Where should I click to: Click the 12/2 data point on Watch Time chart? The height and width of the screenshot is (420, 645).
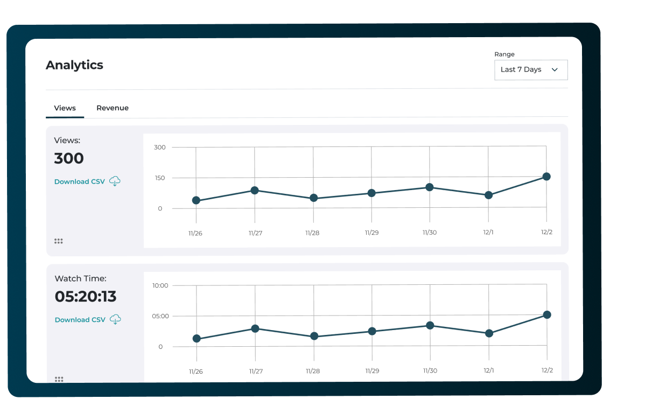(547, 315)
